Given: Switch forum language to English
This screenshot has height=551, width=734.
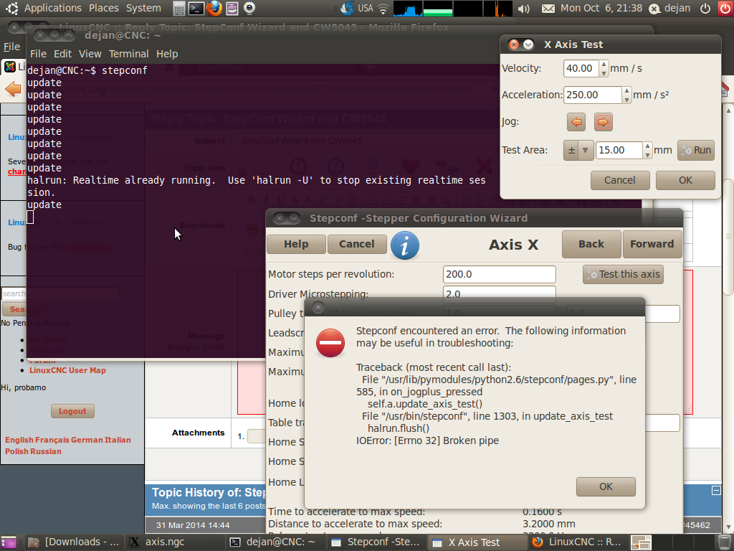Looking at the screenshot, I should click(x=19, y=440).
